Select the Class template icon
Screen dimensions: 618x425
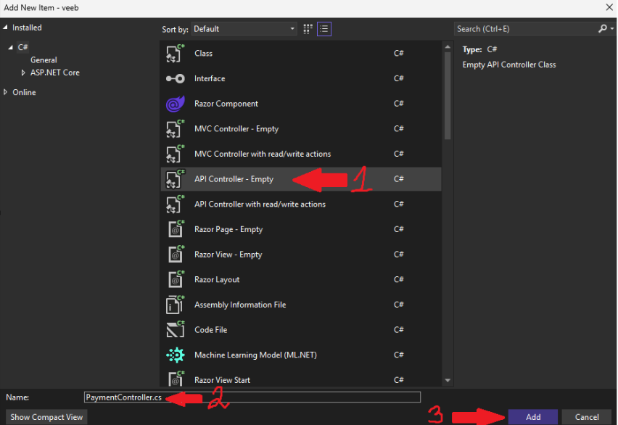tap(175, 54)
